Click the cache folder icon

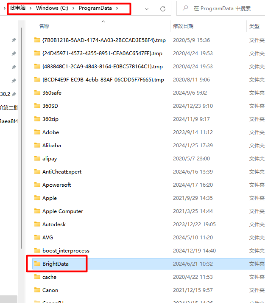tap(37, 277)
